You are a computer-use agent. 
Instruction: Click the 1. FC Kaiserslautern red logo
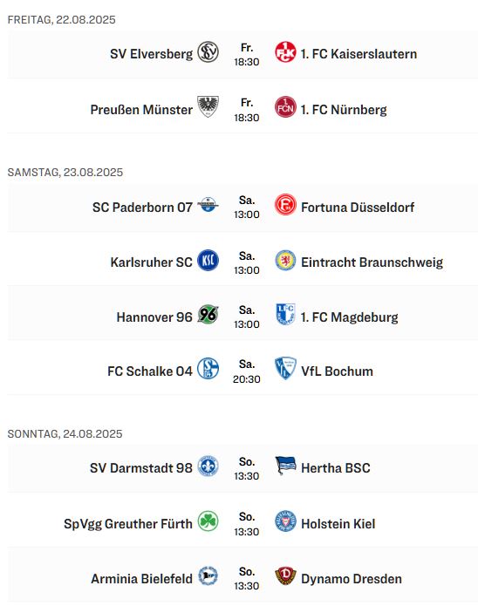tap(285, 52)
